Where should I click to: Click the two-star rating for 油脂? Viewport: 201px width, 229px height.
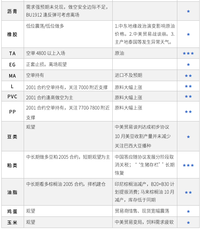(x=188, y=192)
